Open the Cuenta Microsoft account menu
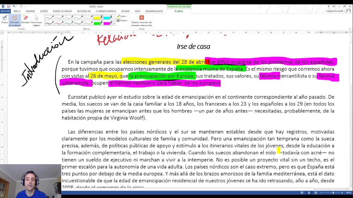Viewport: 353px width, 198px height. [x=335, y=11]
